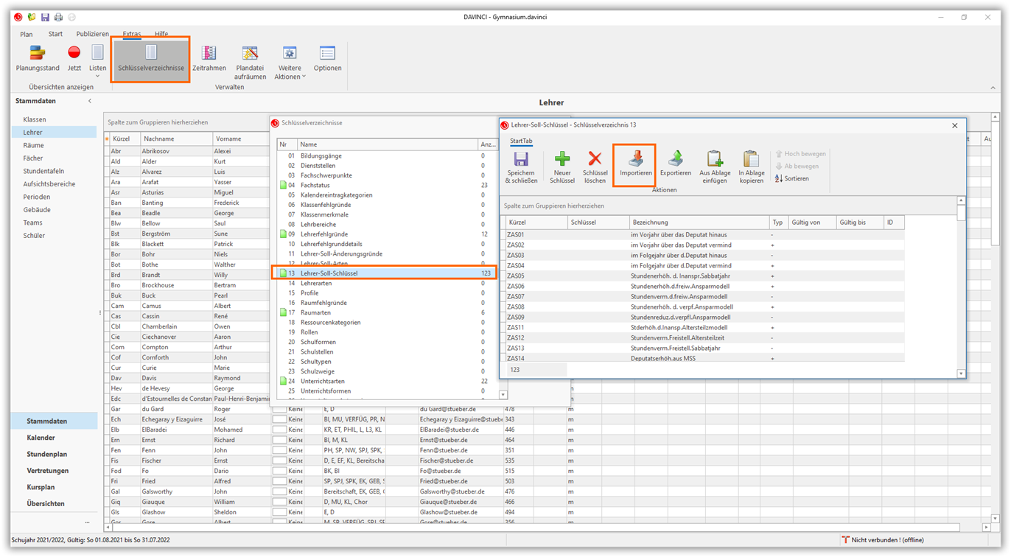
Task: Switch to Stundenplan navigation section
Action: tap(47, 455)
